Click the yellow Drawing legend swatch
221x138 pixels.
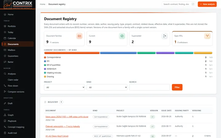coord(45,77)
